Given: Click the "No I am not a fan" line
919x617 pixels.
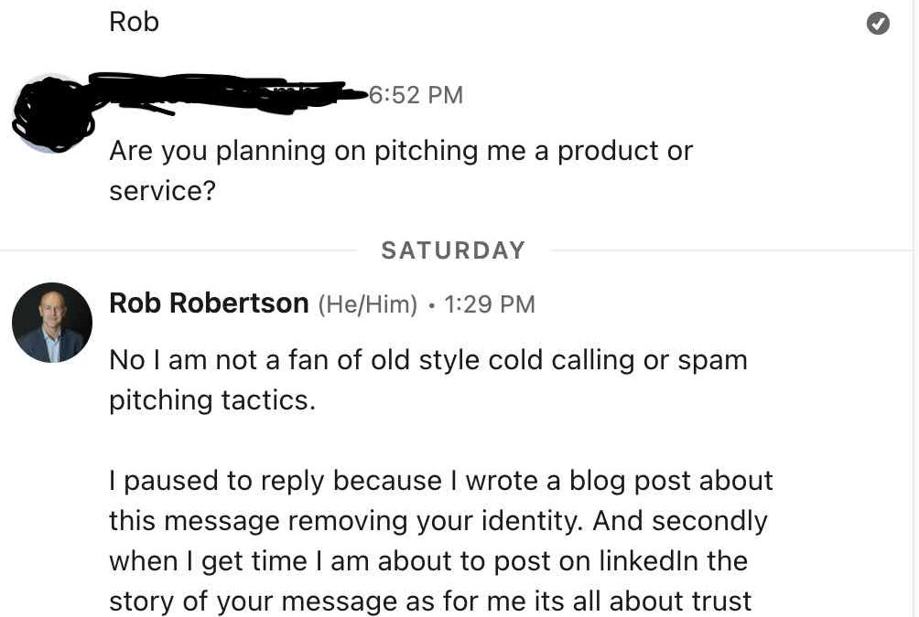Looking at the screenshot, I should point(428,360).
